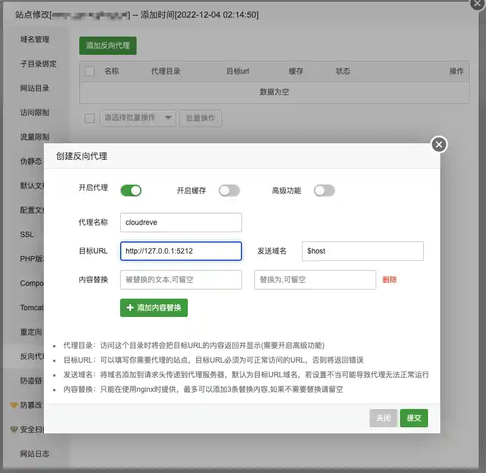Viewport: 486px width, 473px height.
Task: Go to 访问限制 tab
Action: pos(35,112)
